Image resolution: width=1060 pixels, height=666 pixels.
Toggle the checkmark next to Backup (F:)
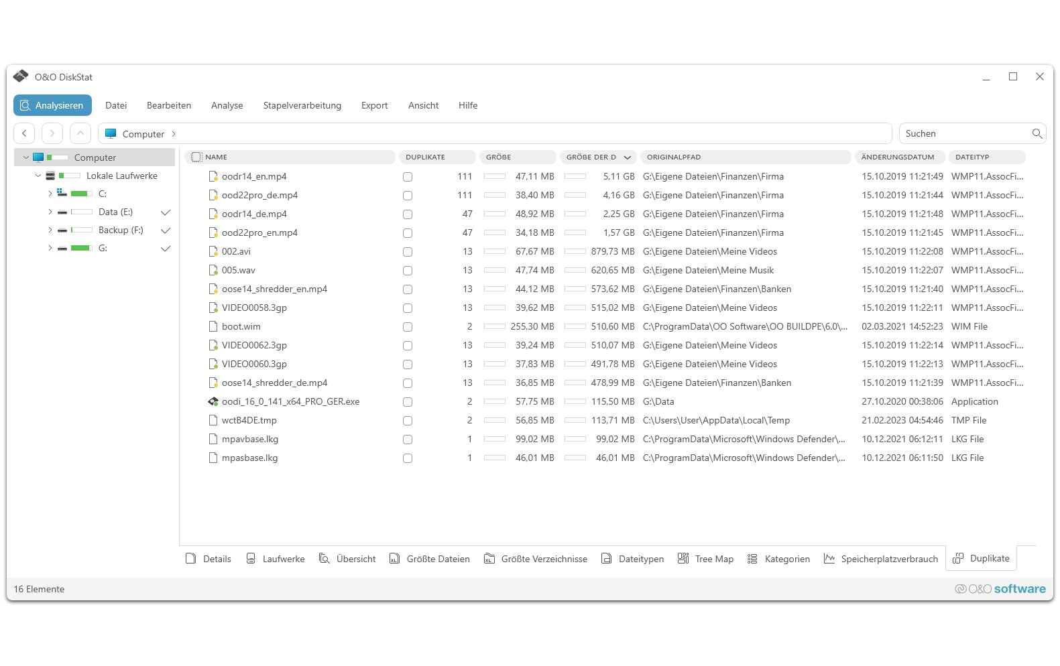click(x=166, y=230)
